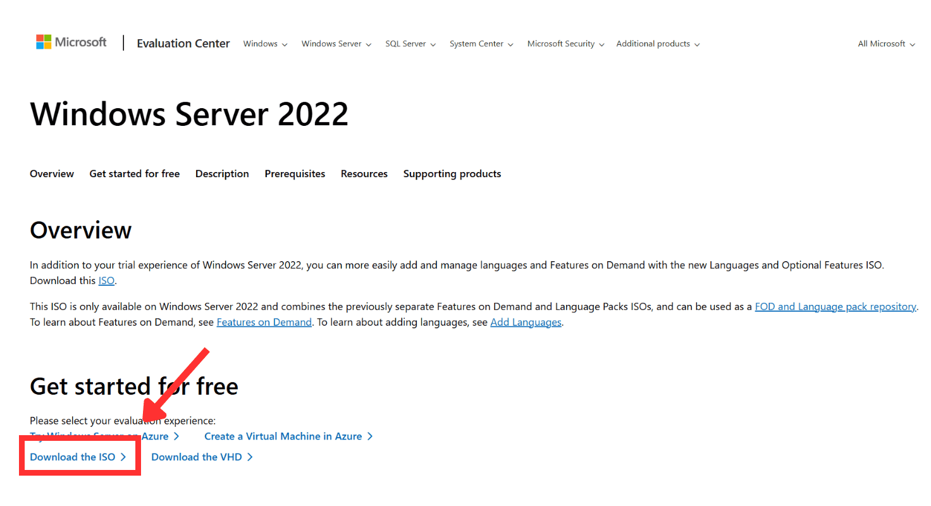The width and height of the screenshot is (931, 506).
Task: Open the All Microsoft dropdown
Action: click(885, 44)
